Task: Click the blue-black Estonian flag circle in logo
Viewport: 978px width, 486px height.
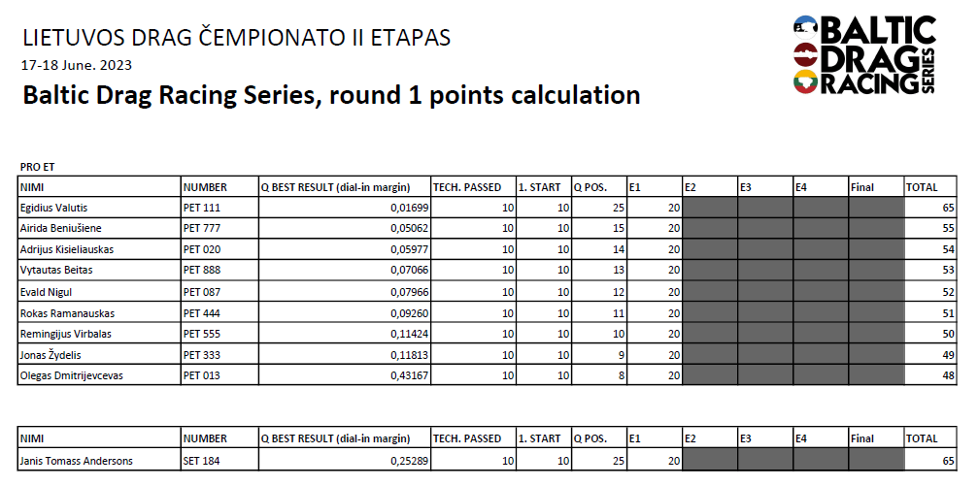Action: click(x=803, y=25)
